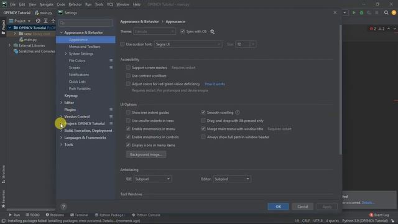Click the OK button
Screen dimensions: 398x224
(x=278, y=207)
